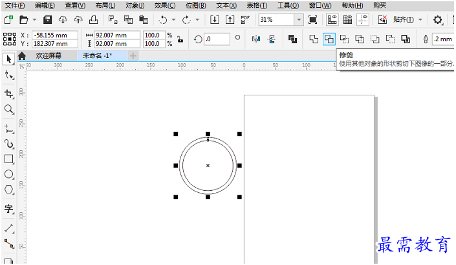
Task: Click the 31% zoom level field
Action: [276, 20]
